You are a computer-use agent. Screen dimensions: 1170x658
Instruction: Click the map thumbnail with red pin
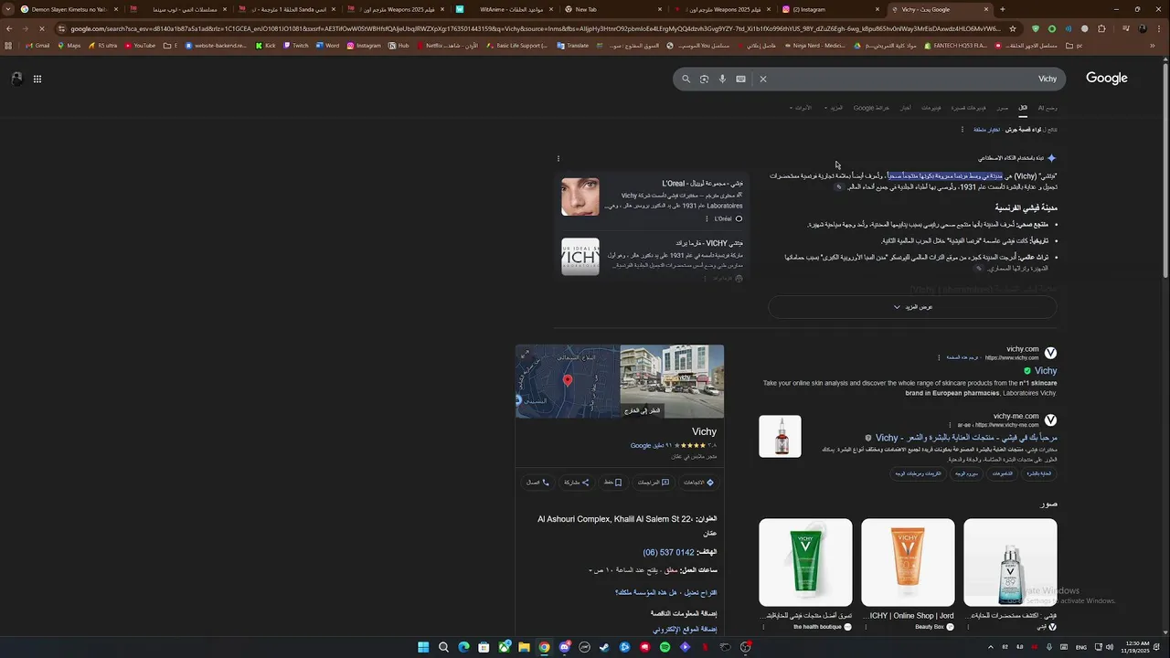(x=568, y=381)
